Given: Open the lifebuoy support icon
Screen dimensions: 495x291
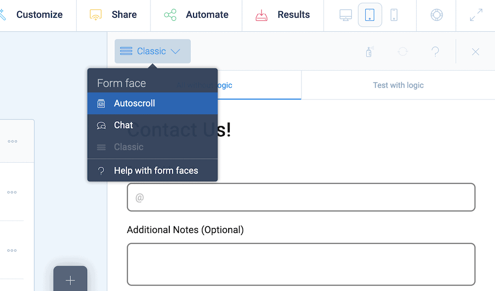Looking at the screenshot, I should (x=437, y=15).
